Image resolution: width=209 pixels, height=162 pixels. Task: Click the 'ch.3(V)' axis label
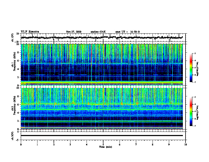(12, 136)
